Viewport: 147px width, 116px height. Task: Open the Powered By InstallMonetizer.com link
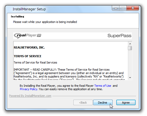(x=30, y=96)
